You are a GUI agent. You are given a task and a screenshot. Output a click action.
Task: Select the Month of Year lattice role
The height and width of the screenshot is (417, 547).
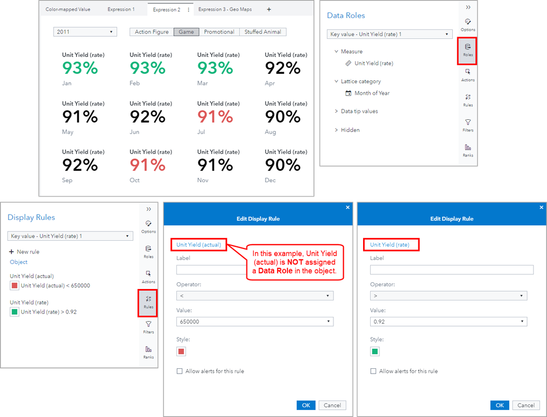click(367, 93)
